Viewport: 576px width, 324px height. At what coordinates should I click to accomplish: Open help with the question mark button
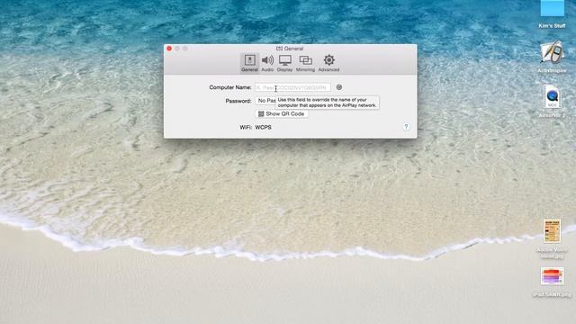pyautogui.click(x=406, y=126)
